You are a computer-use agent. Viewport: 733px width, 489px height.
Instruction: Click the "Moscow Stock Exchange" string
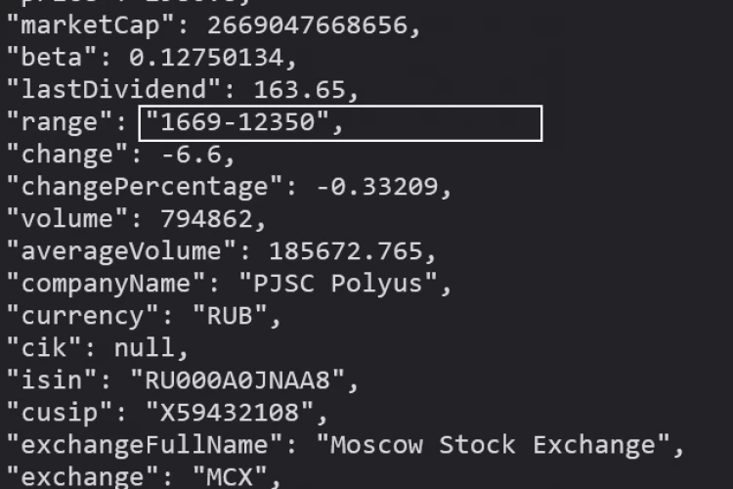494,445
